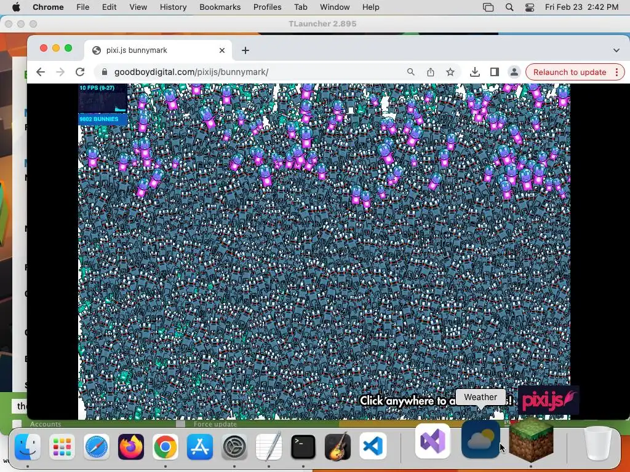Open the View menu
Image resolution: width=630 pixels, height=472 pixels.
coord(138,7)
